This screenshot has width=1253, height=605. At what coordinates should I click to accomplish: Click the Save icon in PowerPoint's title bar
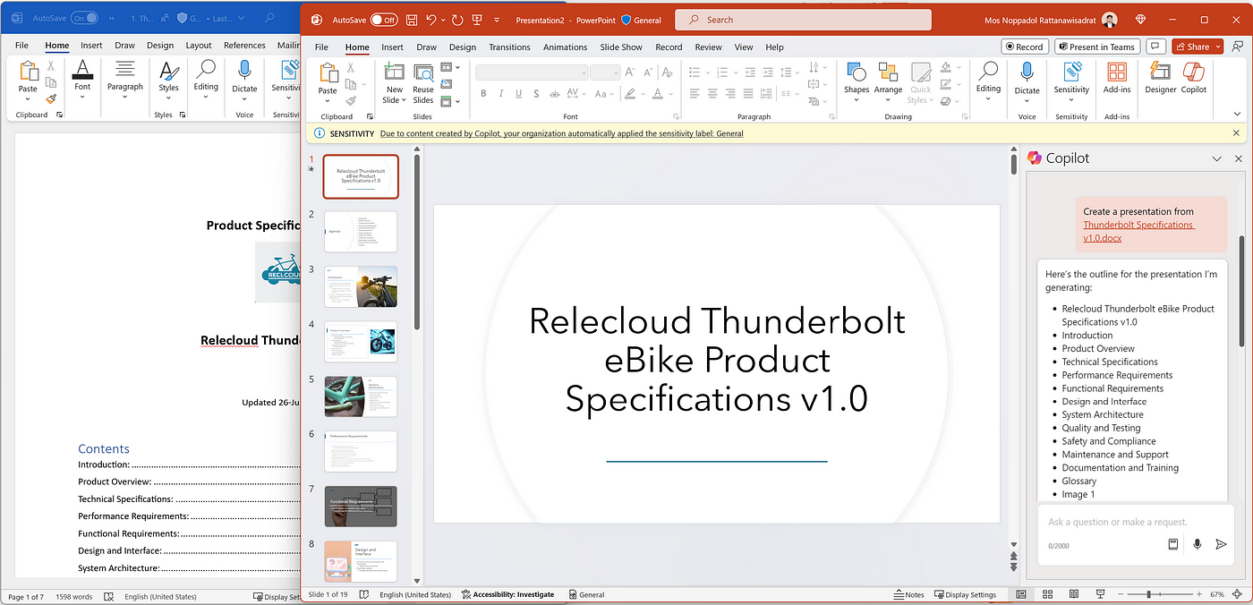pos(412,20)
